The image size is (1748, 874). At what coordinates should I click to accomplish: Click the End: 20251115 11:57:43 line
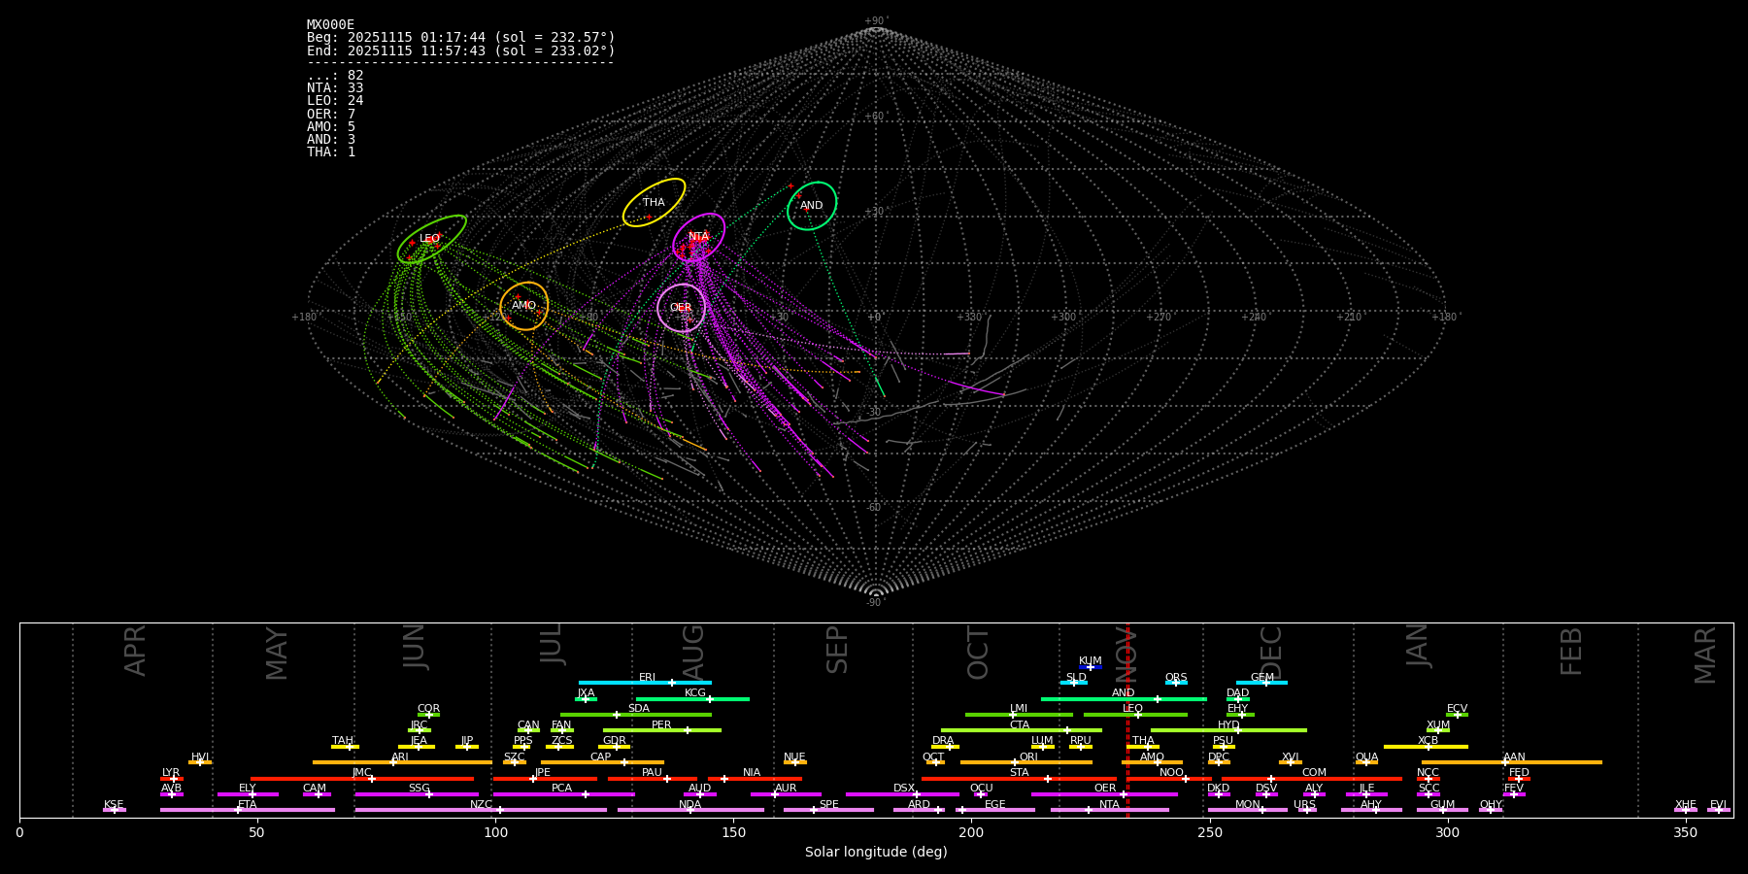coord(461,50)
